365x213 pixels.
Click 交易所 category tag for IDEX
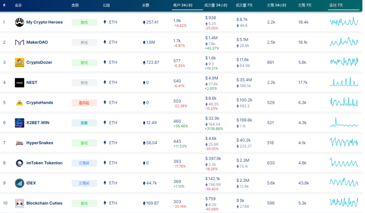pos(84,183)
